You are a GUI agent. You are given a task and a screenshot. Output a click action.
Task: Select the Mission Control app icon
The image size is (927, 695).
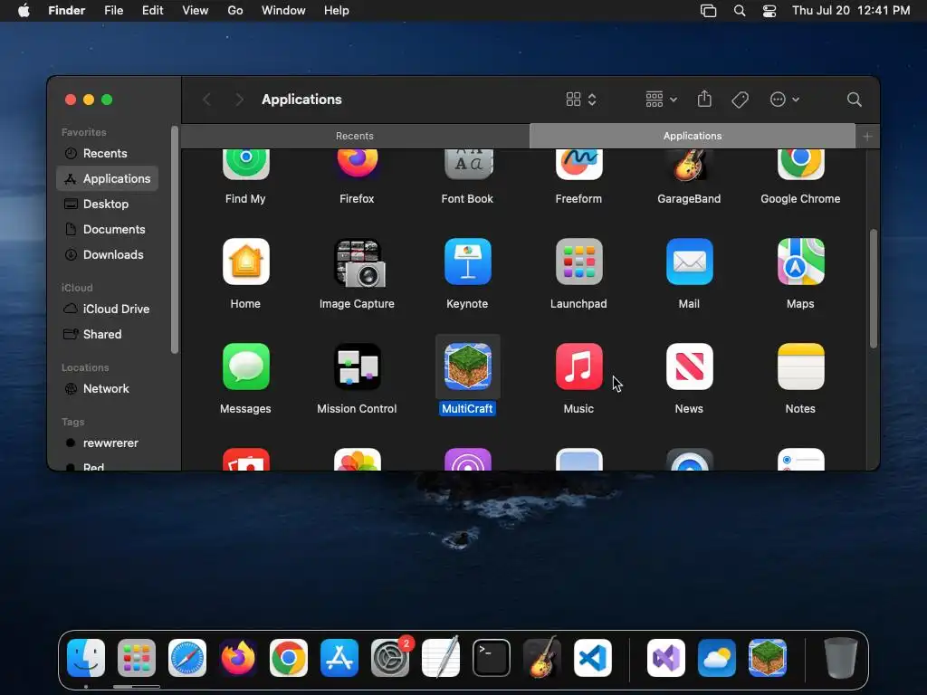click(357, 367)
